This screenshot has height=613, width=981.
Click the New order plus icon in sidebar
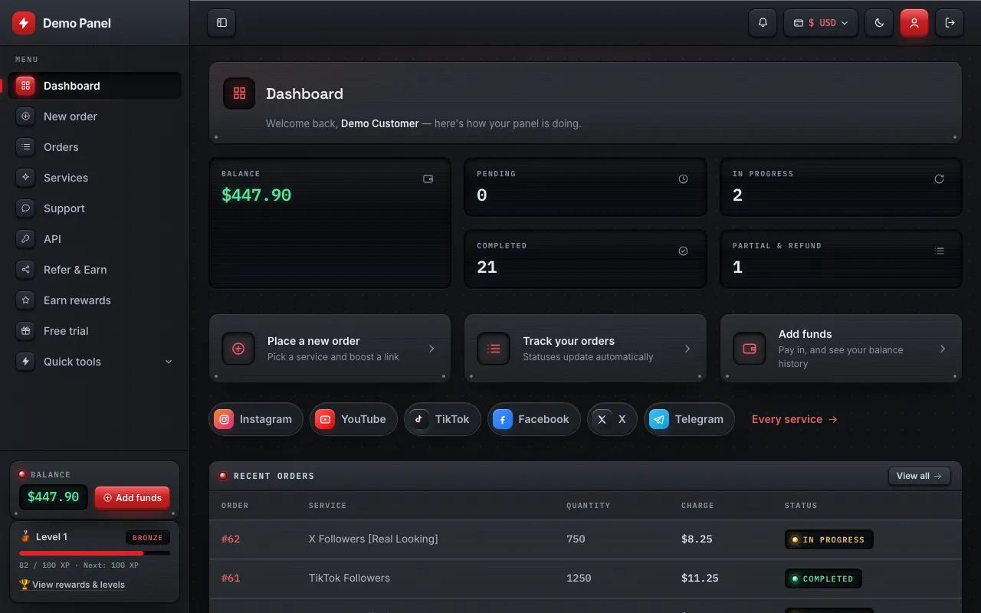point(25,116)
